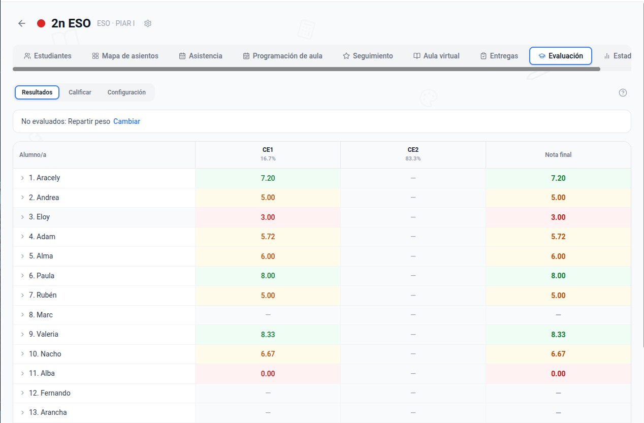Click the red class color dot

coord(42,23)
